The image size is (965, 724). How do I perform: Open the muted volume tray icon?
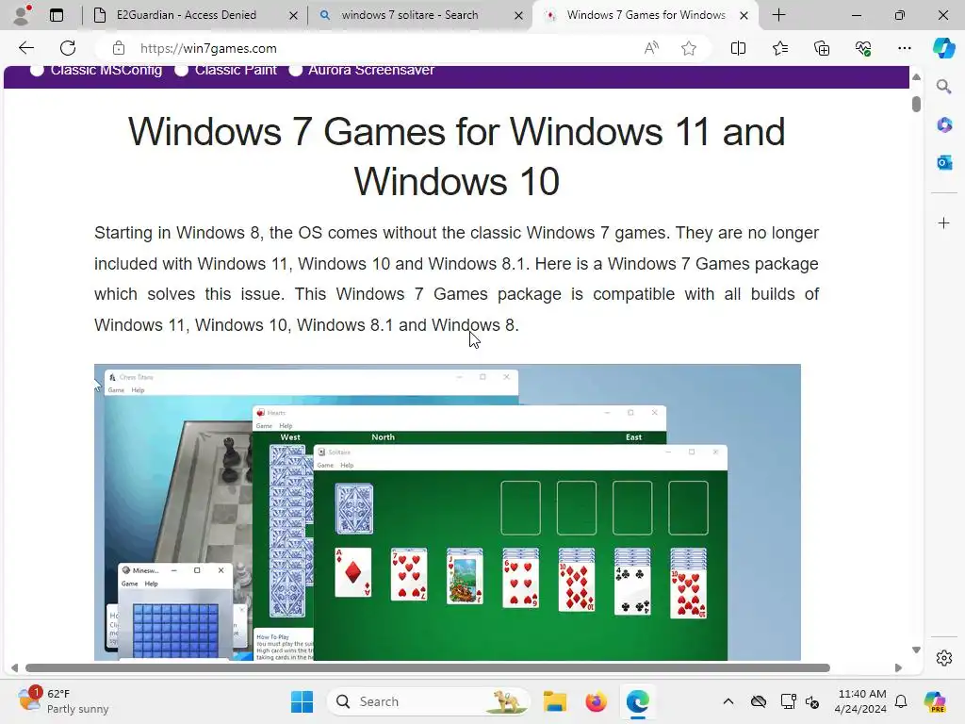tap(812, 701)
